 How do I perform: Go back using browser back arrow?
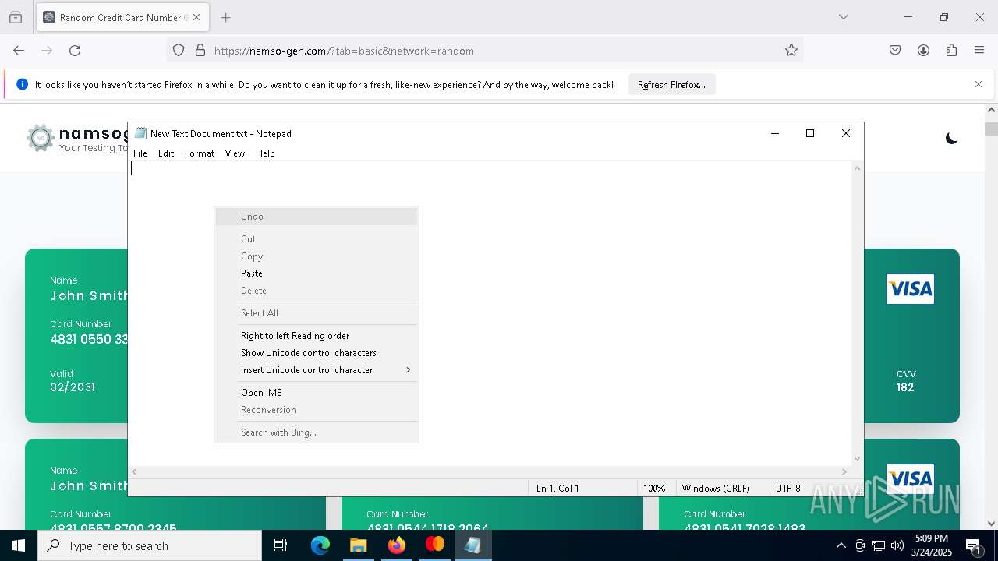tap(19, 51)
